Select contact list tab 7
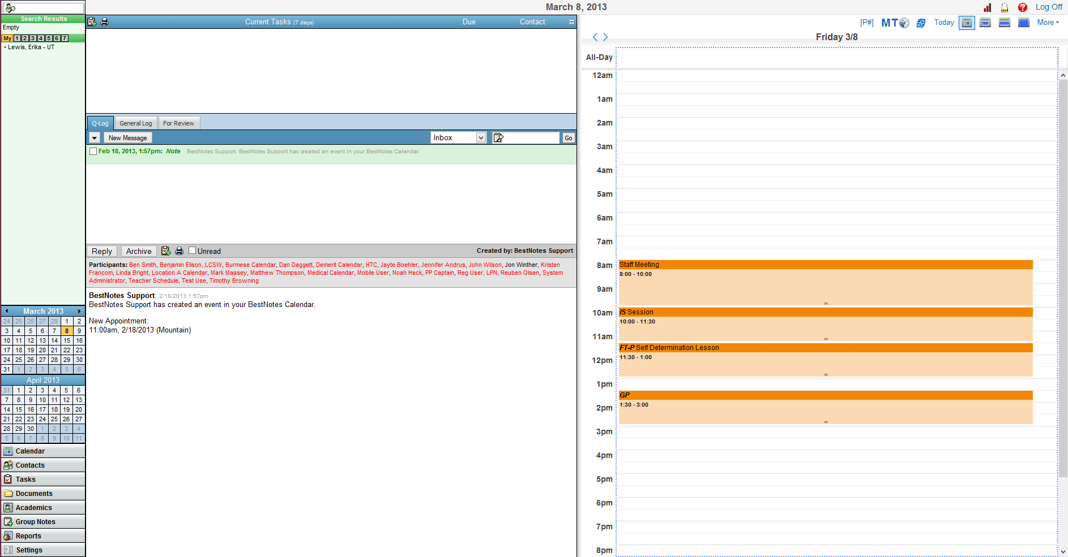 coord(65,38)
